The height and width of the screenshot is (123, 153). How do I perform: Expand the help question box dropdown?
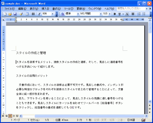click(147, 9)
